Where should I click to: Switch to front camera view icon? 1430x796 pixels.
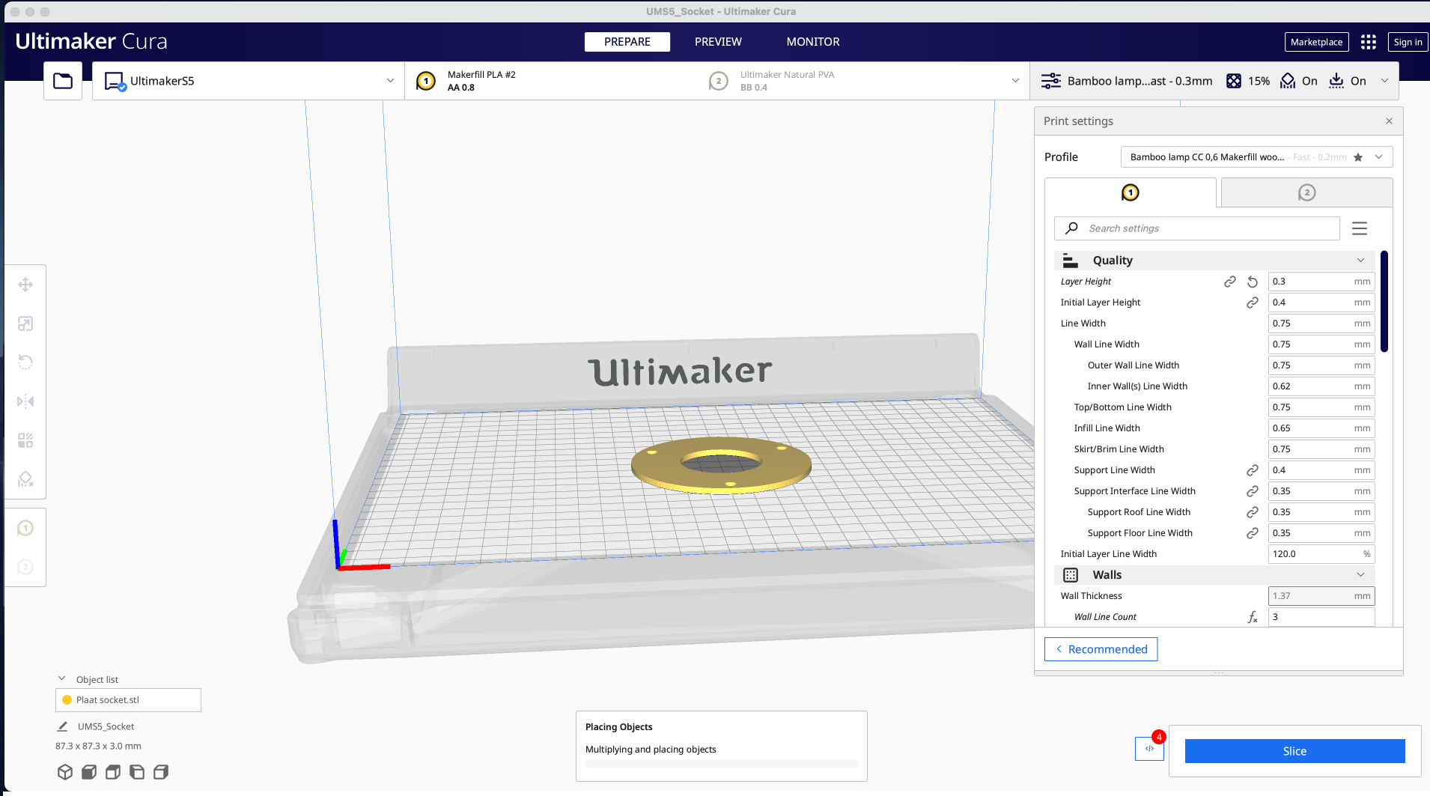[x=89, y=772]
